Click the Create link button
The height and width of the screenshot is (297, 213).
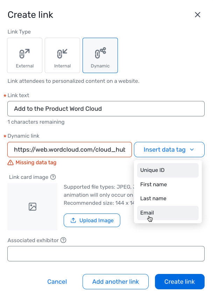[179, 282]
